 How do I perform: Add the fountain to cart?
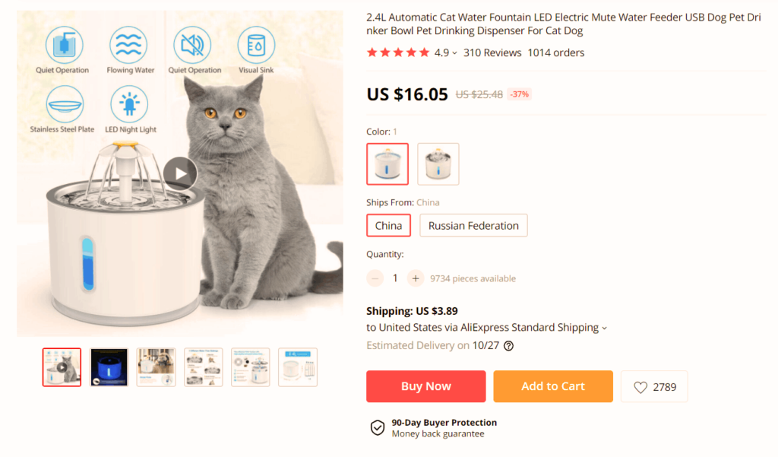pyautogui.click(x=553, y=386)
